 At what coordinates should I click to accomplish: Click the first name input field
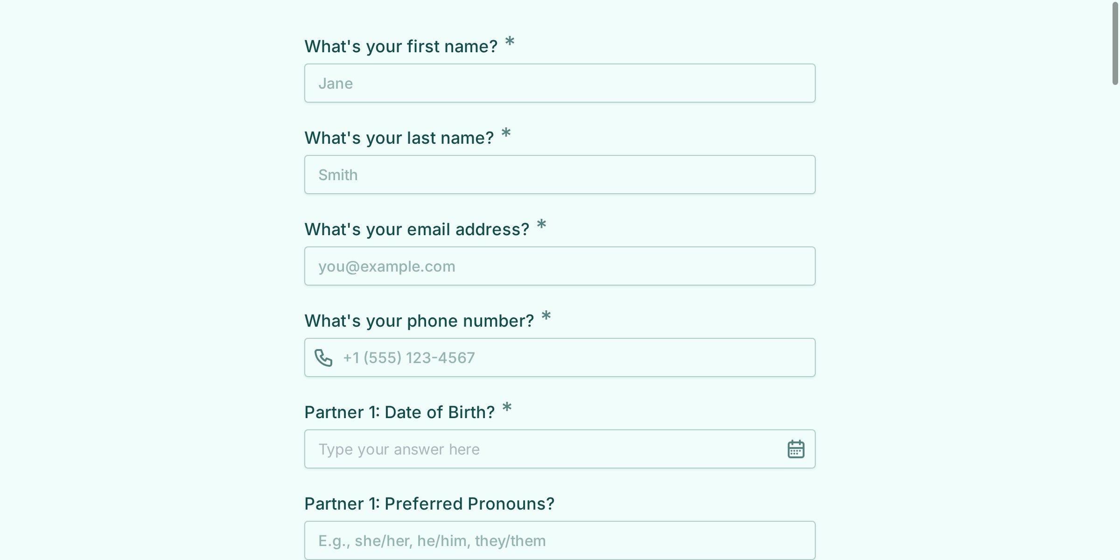point(559,83)
